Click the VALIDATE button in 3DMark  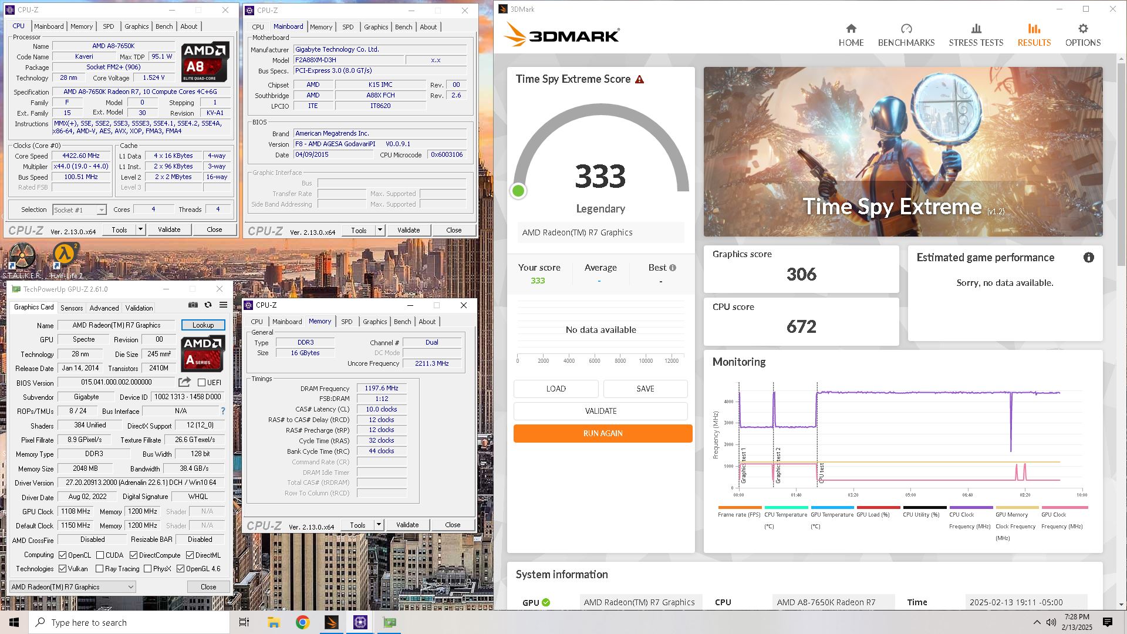point(600,411)
